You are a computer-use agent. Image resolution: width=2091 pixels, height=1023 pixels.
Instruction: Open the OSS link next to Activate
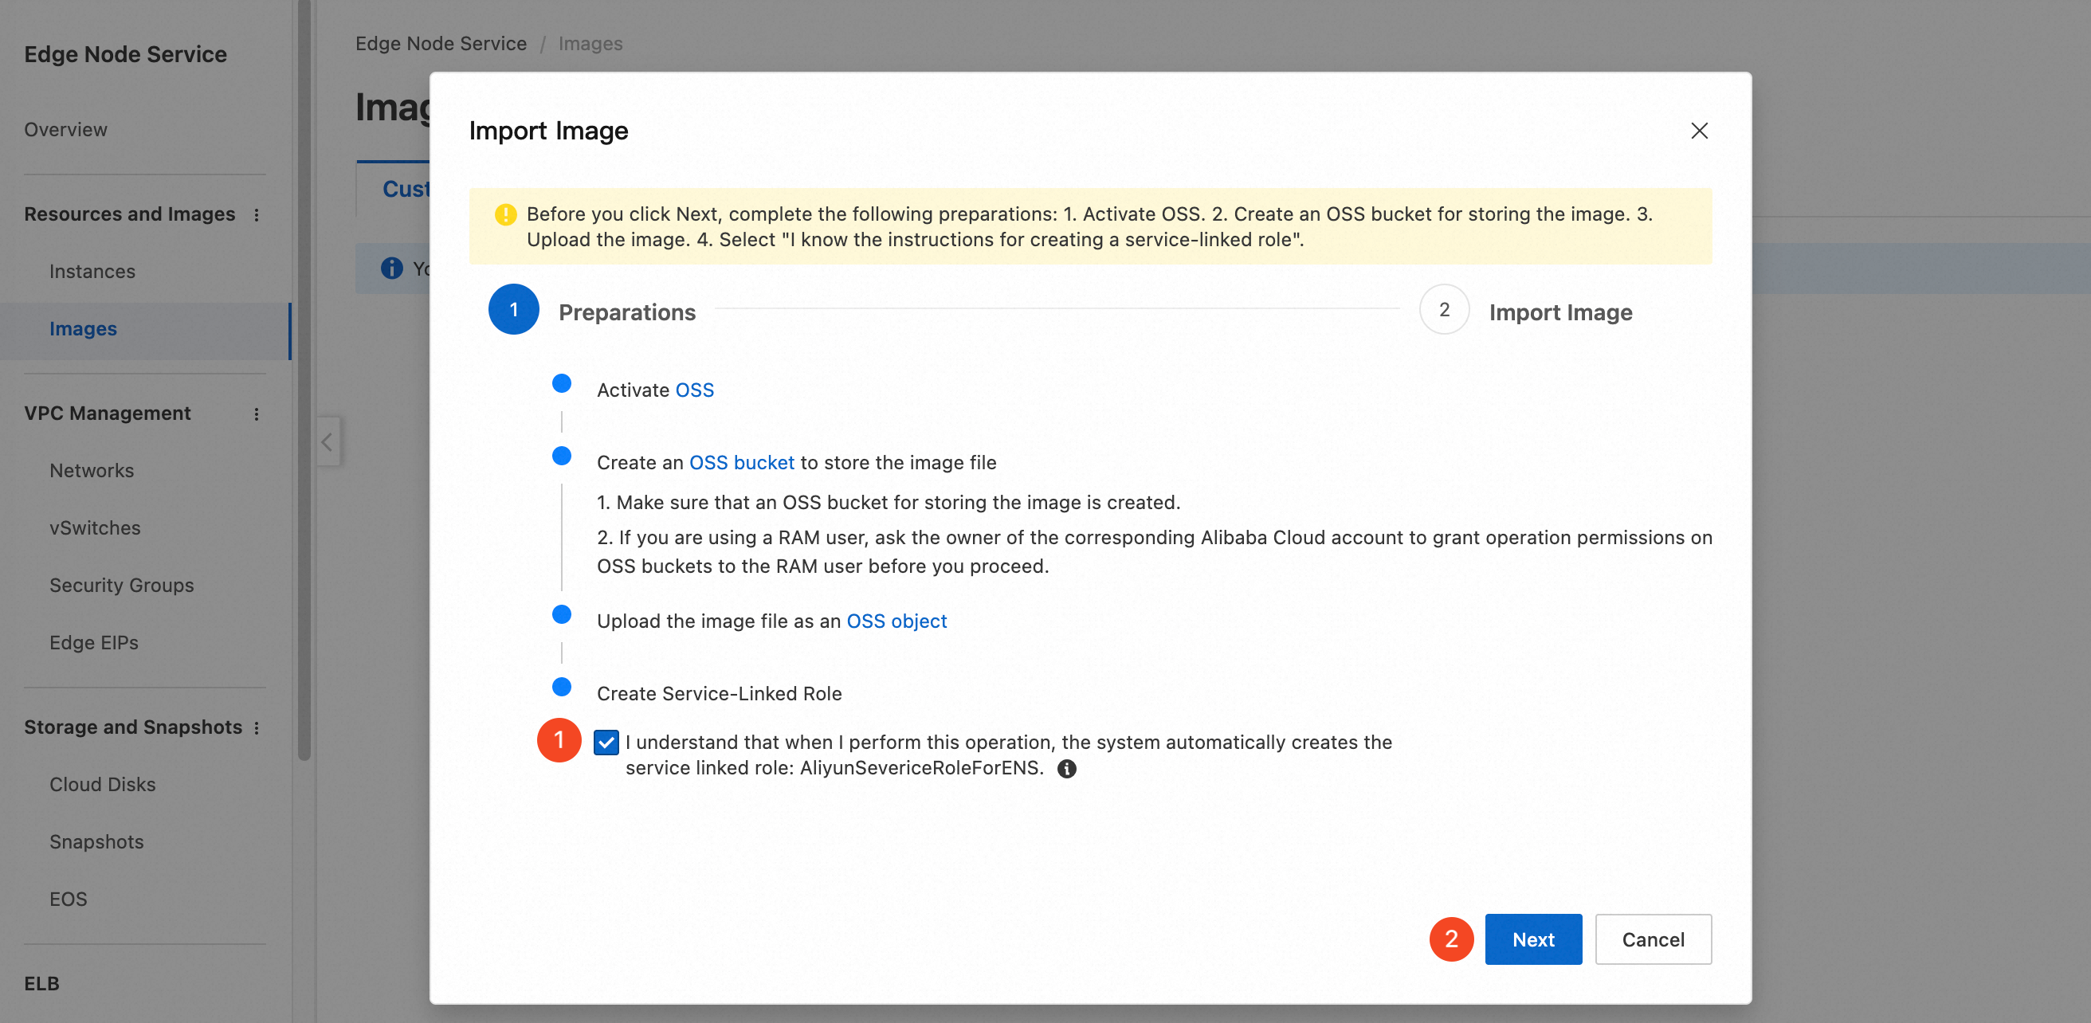coord(694,390)
